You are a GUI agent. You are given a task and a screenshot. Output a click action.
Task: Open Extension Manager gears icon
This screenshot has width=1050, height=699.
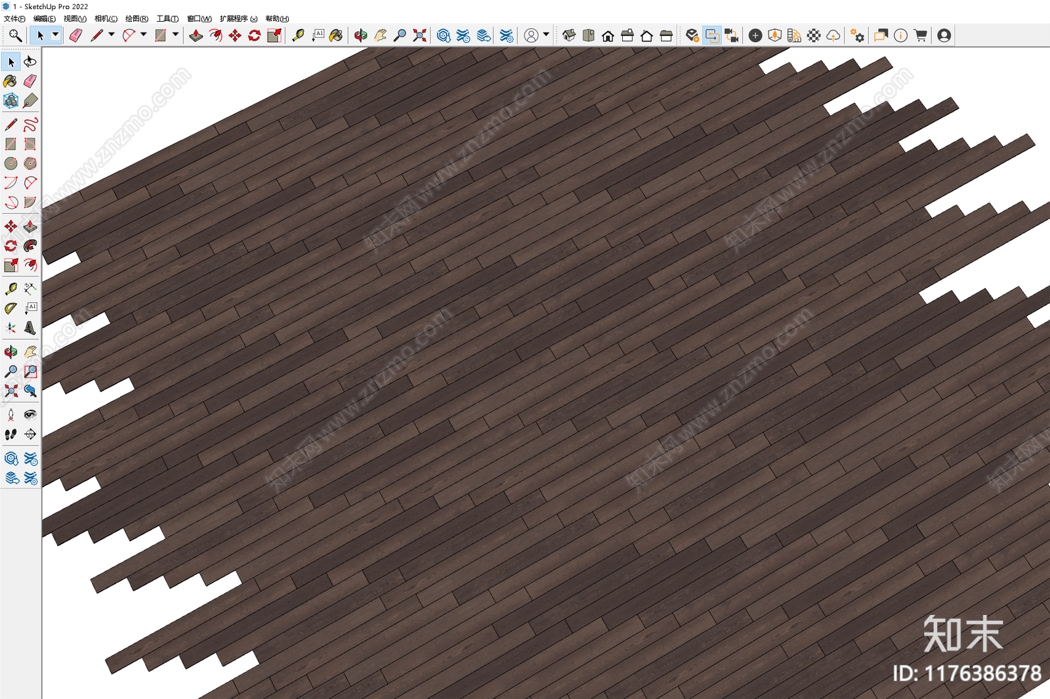857,35
